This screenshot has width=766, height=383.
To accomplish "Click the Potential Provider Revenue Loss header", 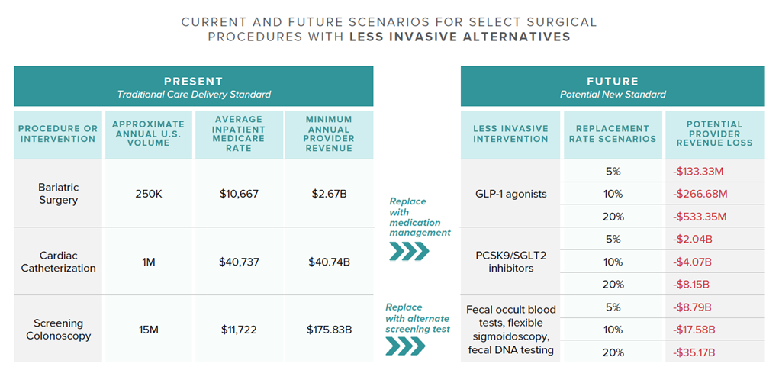I will (714, 134).
